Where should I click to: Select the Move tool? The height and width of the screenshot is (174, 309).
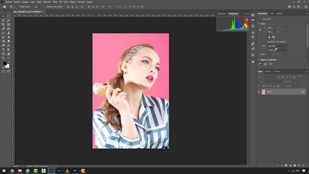pyautogui.click(x=3, y=16)
